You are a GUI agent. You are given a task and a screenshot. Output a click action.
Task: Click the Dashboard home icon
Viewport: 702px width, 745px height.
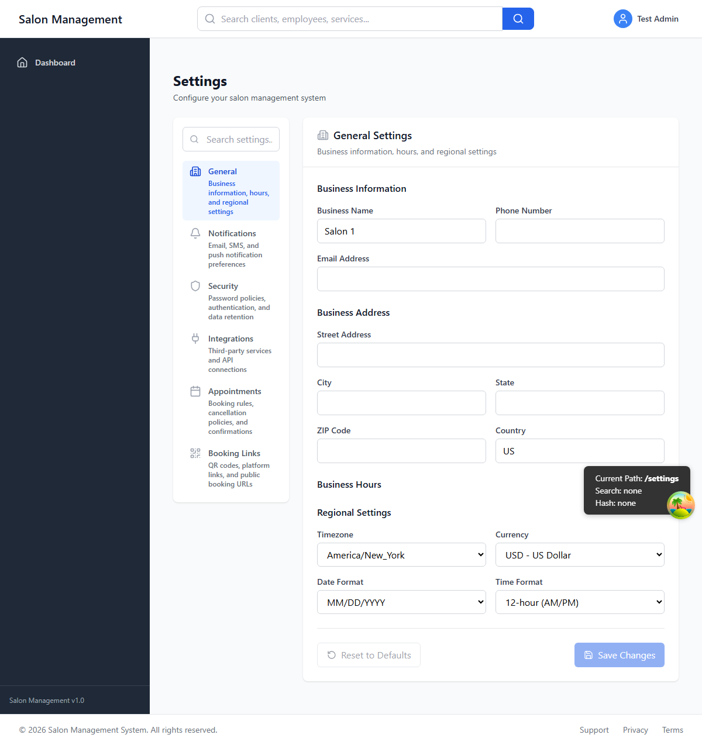click(22, 62)
